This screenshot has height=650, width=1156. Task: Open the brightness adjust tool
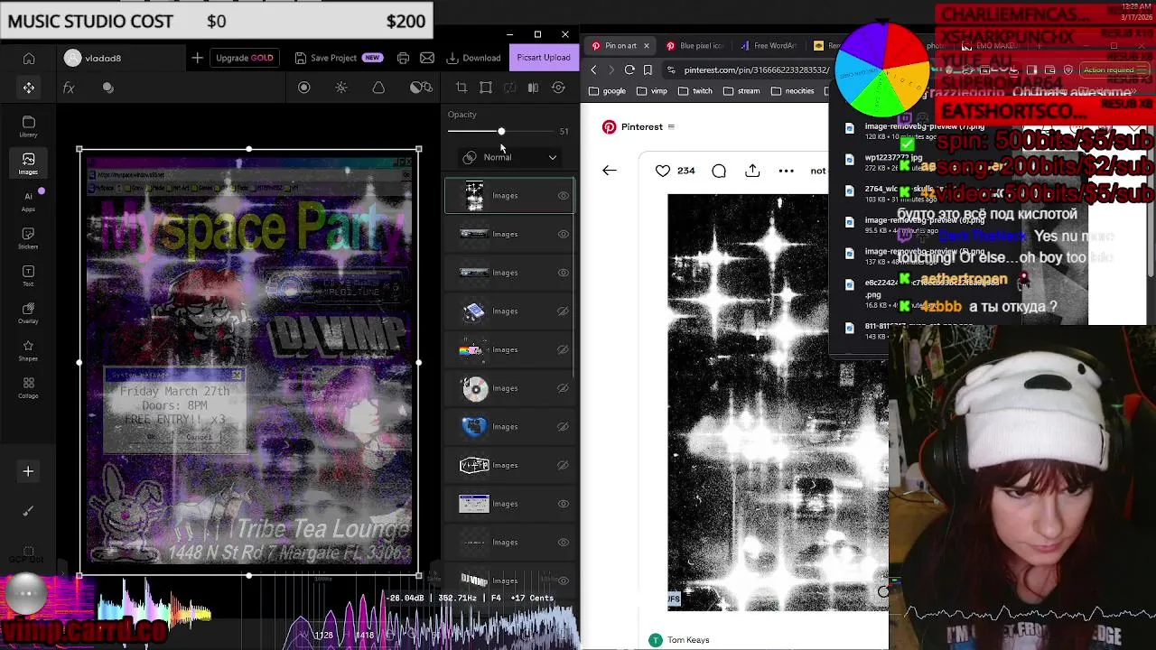(x=341, y=88)
